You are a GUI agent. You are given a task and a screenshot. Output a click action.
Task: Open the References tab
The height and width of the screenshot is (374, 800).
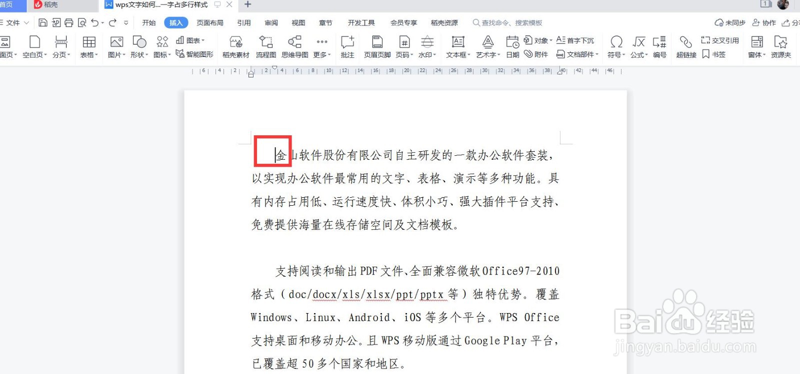point(244,22)
